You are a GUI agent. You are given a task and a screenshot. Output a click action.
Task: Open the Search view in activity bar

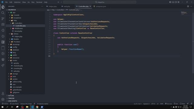click(3, 13)
